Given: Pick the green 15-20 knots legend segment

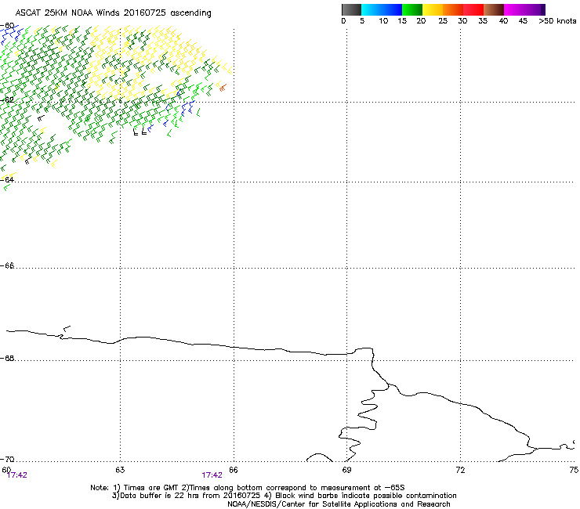Looking at the screenshot, I should click(412, 9).
